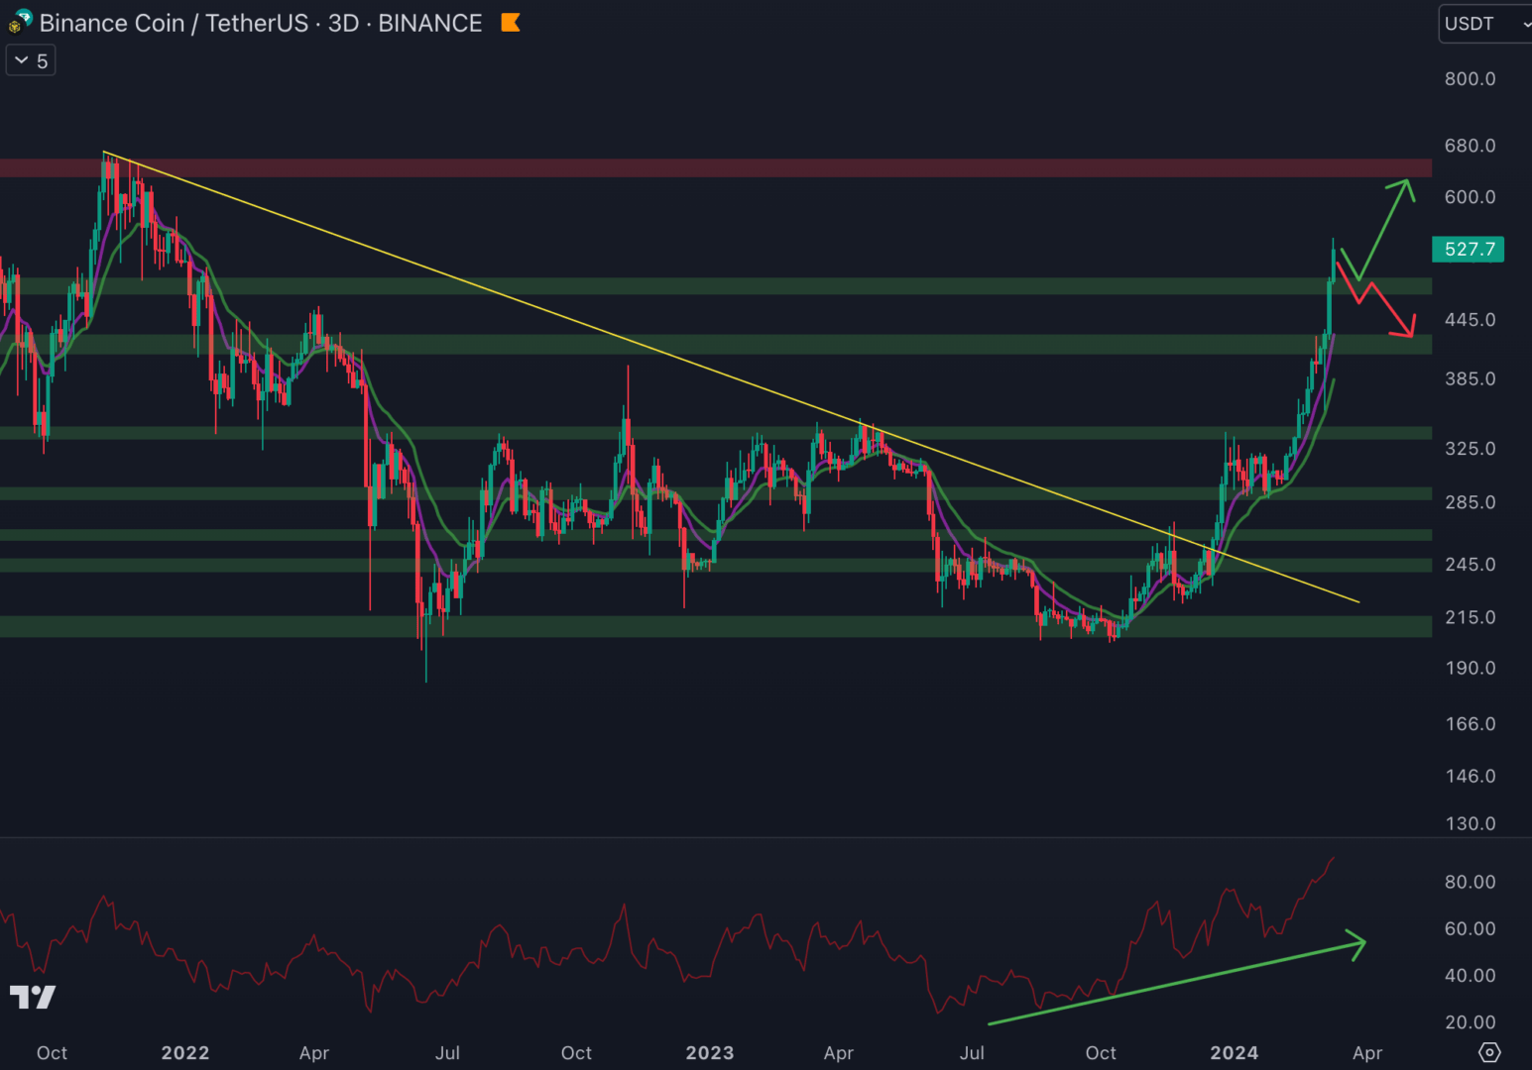
Task: Click the 2022 label on time axis
Action: click(x=185, y=1052)
